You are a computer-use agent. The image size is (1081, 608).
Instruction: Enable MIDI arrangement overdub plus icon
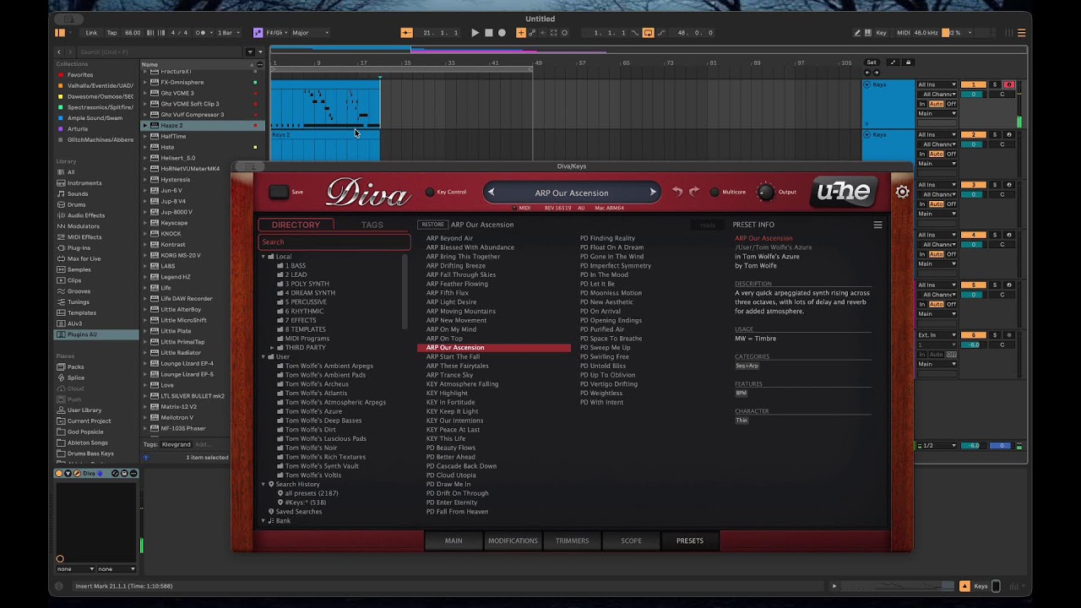(x=521, y=33)
